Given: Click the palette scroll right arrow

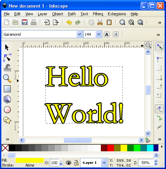Looking at the screenshot, I should pos(156,155).
